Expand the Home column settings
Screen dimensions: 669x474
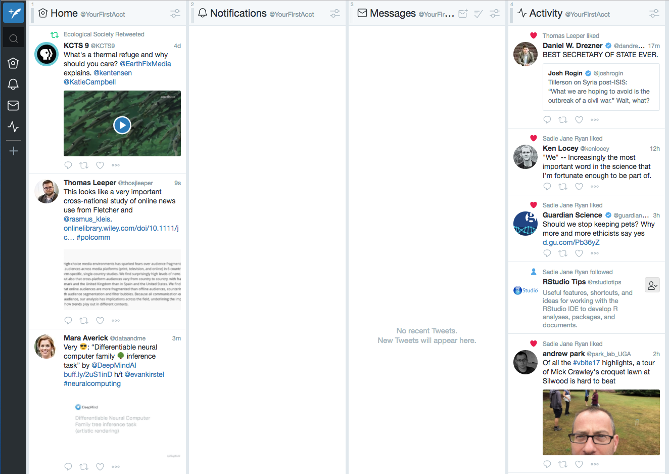click(175, 14)
